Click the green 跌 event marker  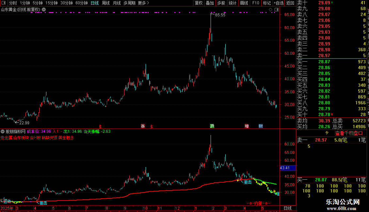point(212,126)
